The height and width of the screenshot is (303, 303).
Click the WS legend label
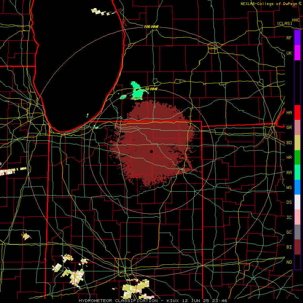pos(289,187)
